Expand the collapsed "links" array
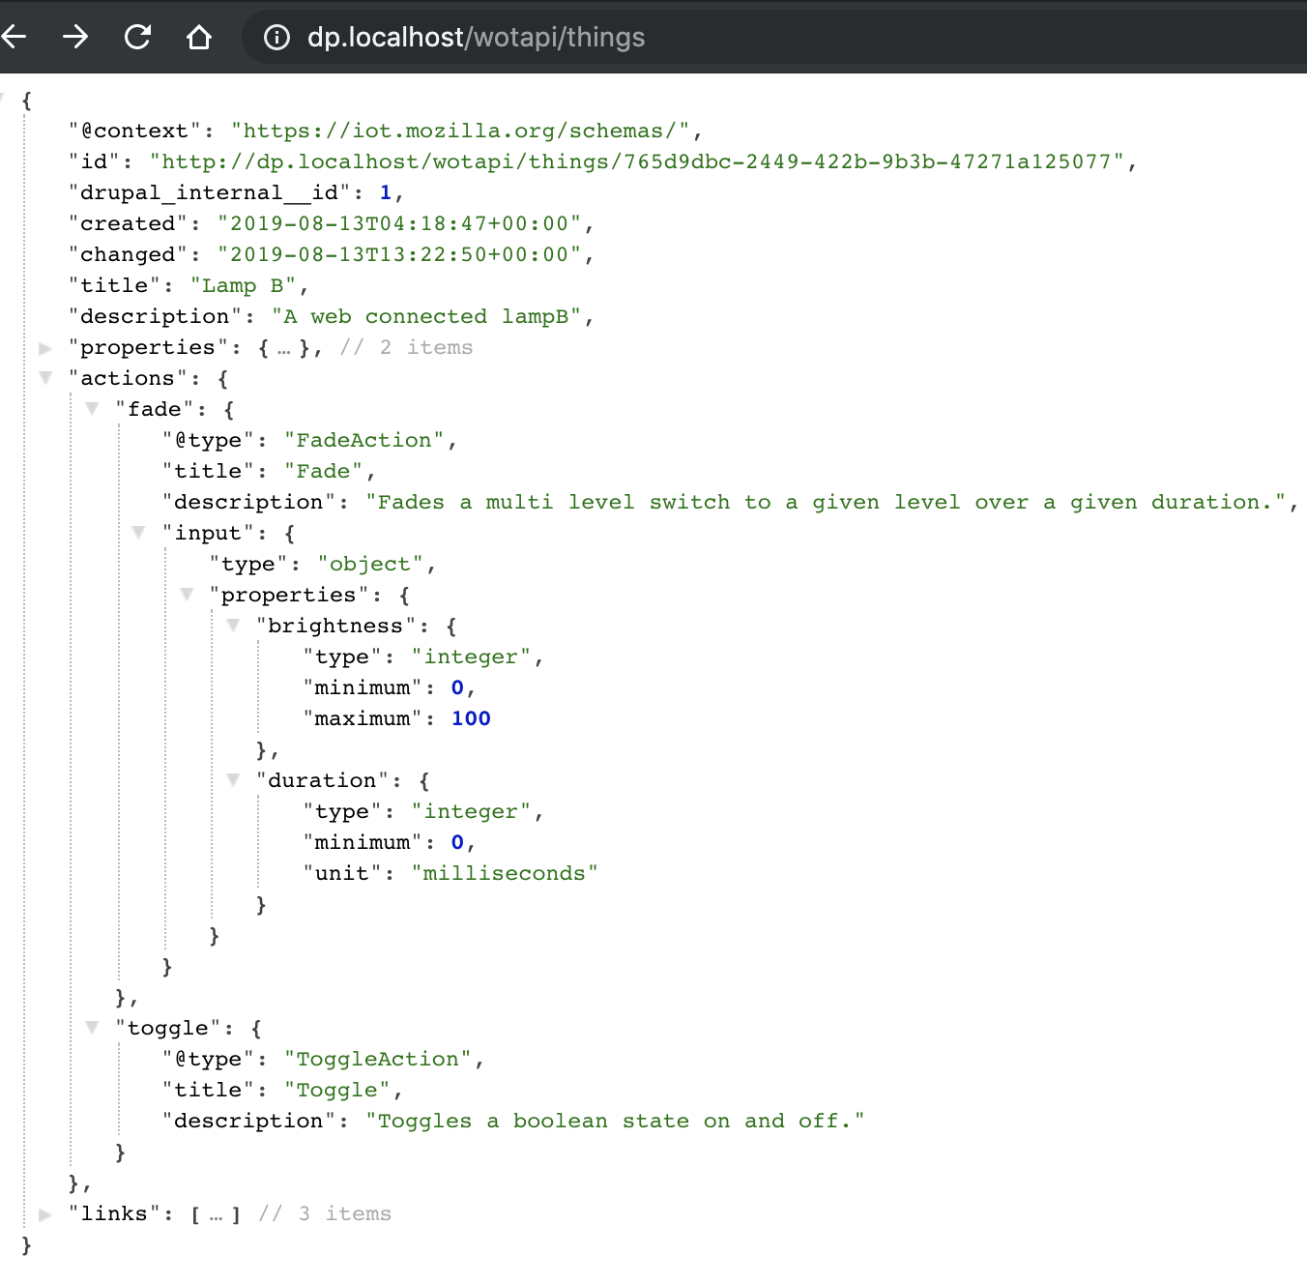1307x1284 pixels. (44, 1214)
